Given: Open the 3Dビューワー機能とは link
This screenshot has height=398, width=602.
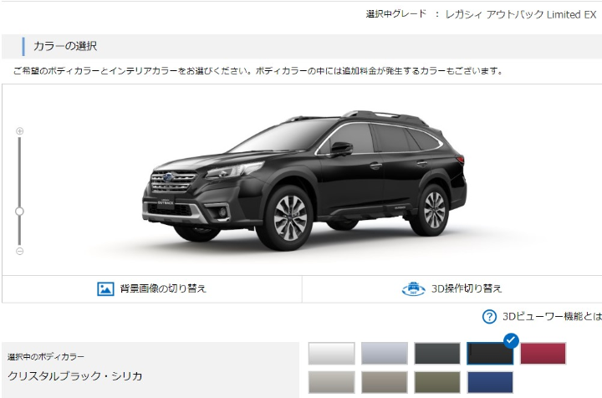Looking at the screenshot, I should click(552, 317).
